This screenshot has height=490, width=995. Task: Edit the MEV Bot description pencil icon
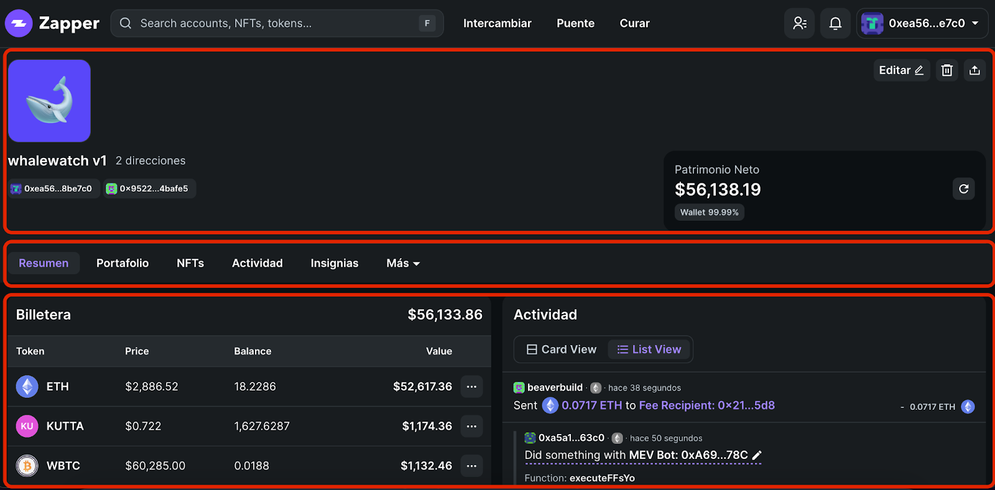pyautogui.click(x=757, y=455)
